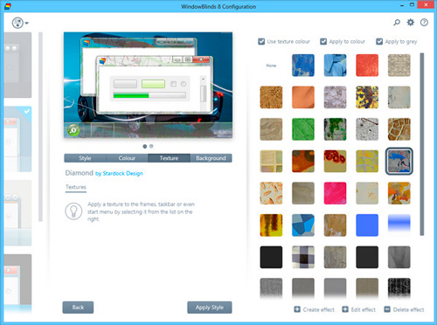Viewport: 437px width, 325px height.
Task: Select the orange leather texture
Action: click(x=303, y=97)
